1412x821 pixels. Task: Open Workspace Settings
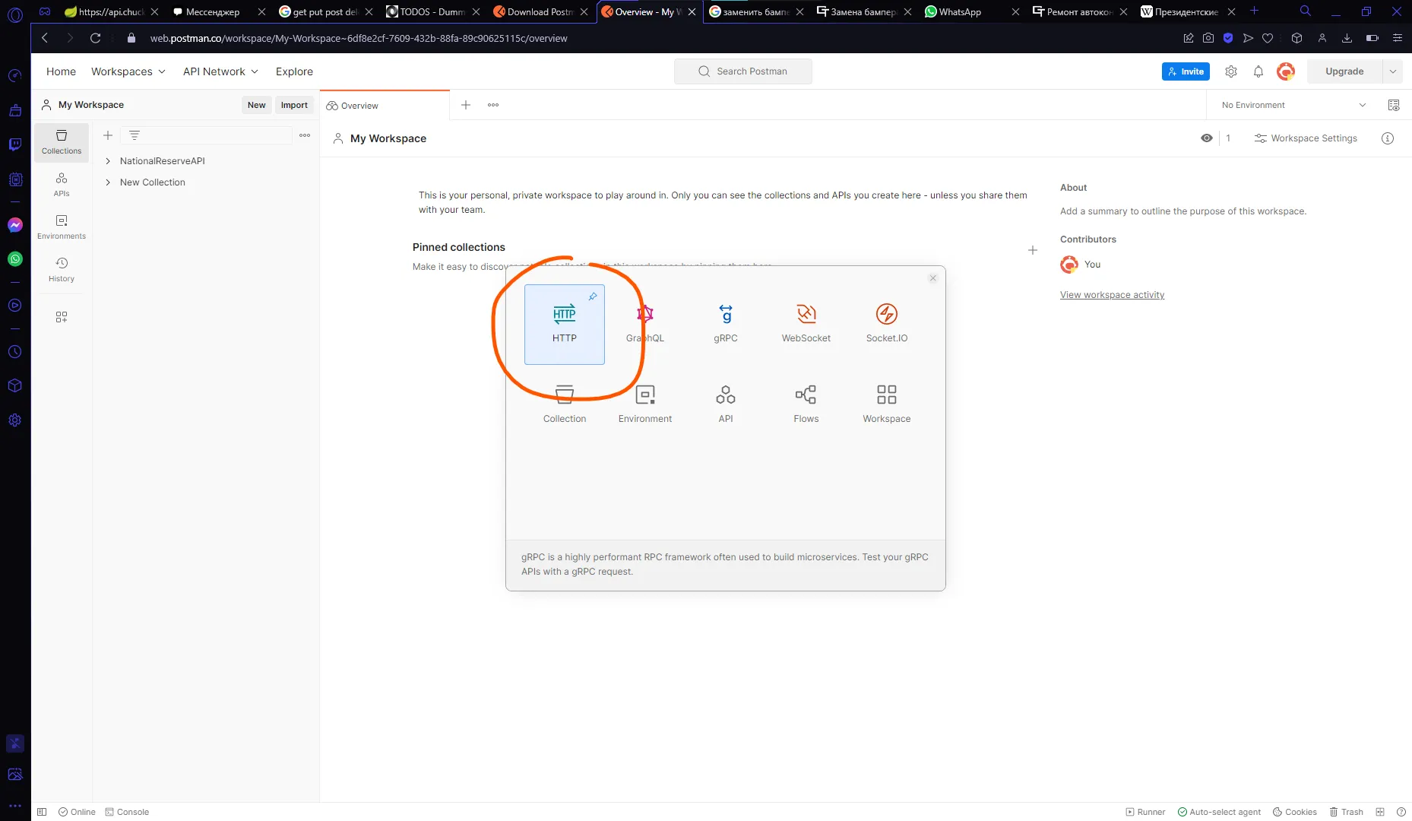pyautogui.click(x=1306, y=138)
